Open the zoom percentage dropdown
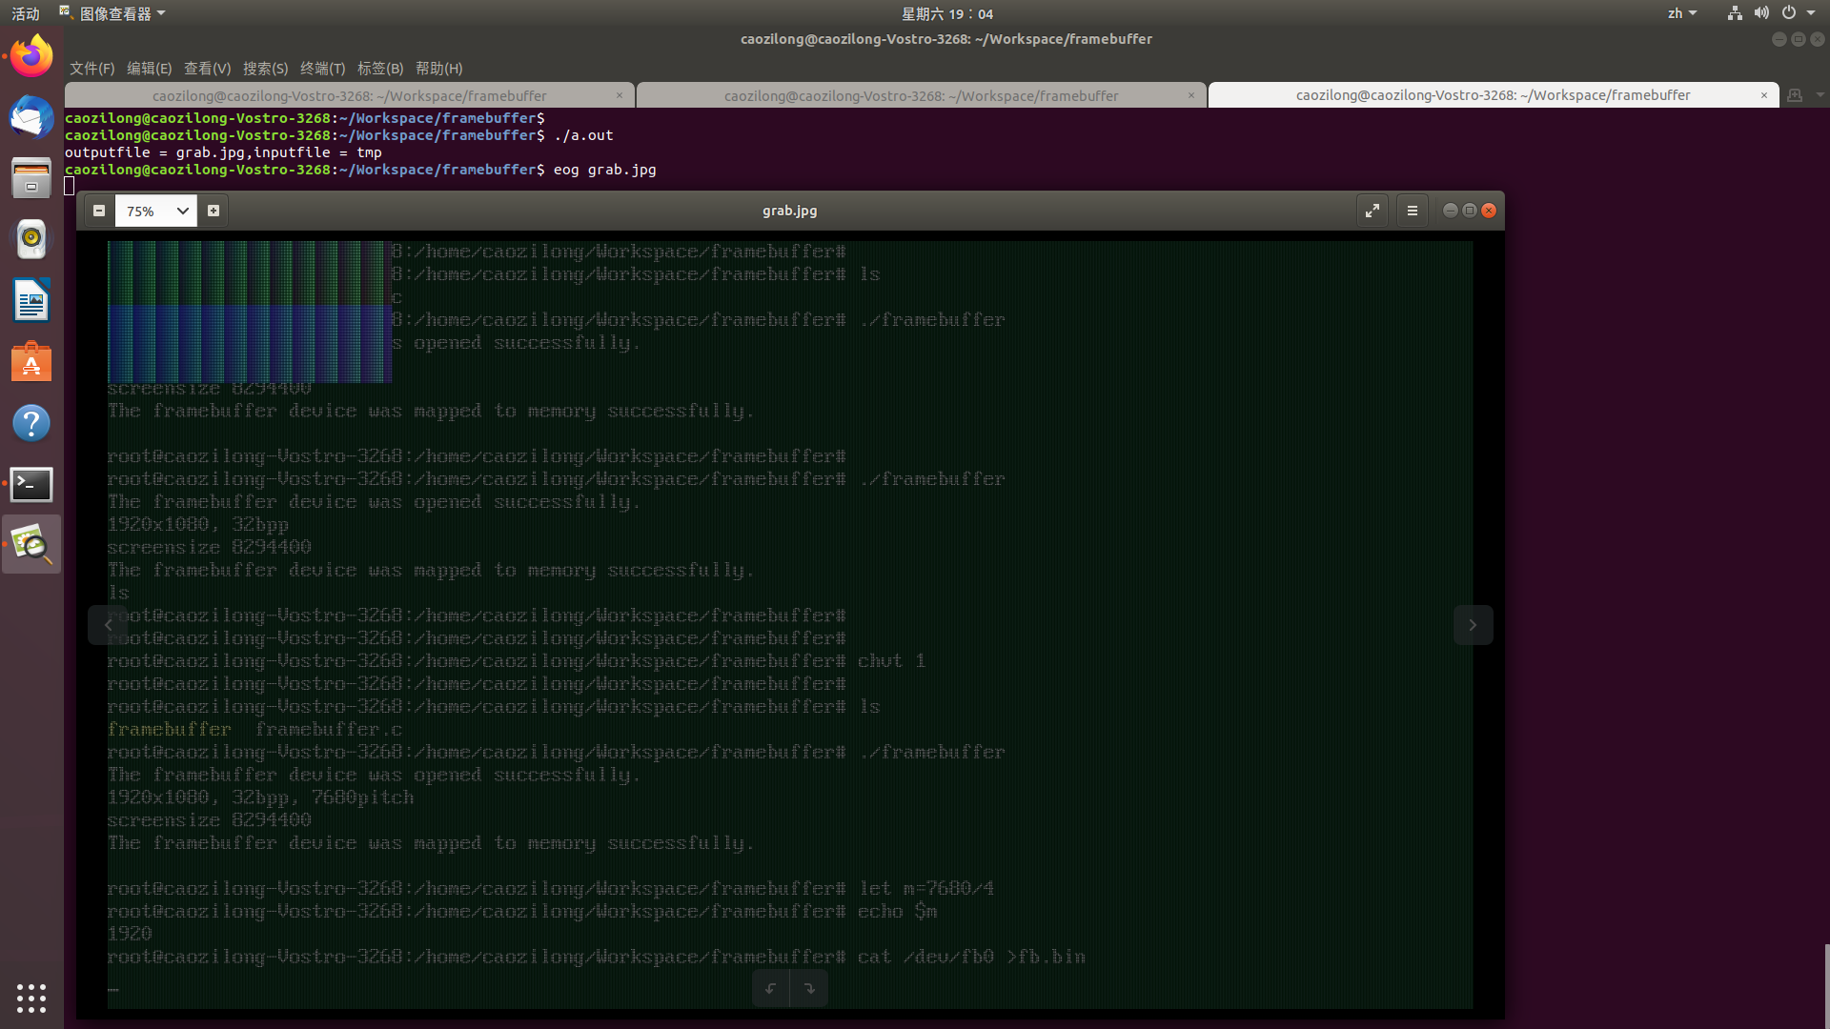The image size is (1830, 1029). pyautogui.click(x=182, y=211)
